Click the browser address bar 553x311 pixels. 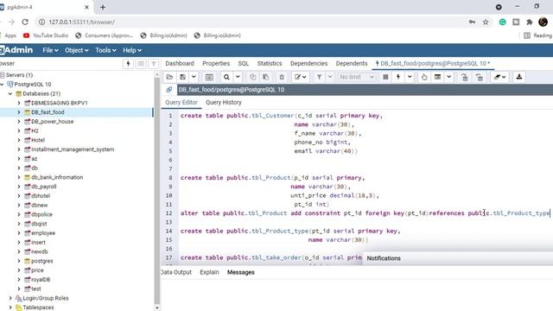tap(254, 22)
